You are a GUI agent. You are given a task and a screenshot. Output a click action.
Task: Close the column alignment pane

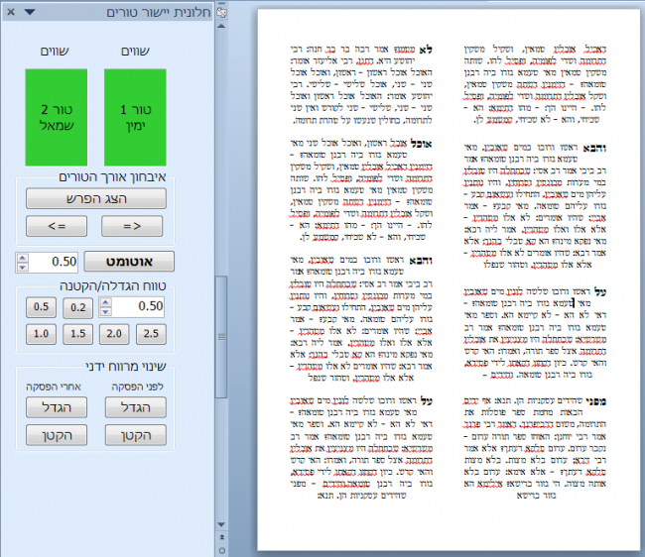click(x=11, y=12)
